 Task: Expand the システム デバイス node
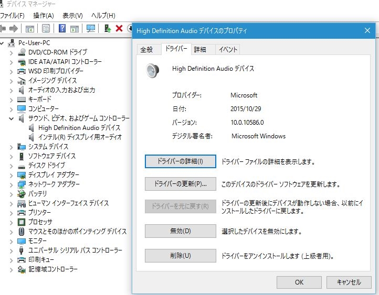[x=11, y=147]
